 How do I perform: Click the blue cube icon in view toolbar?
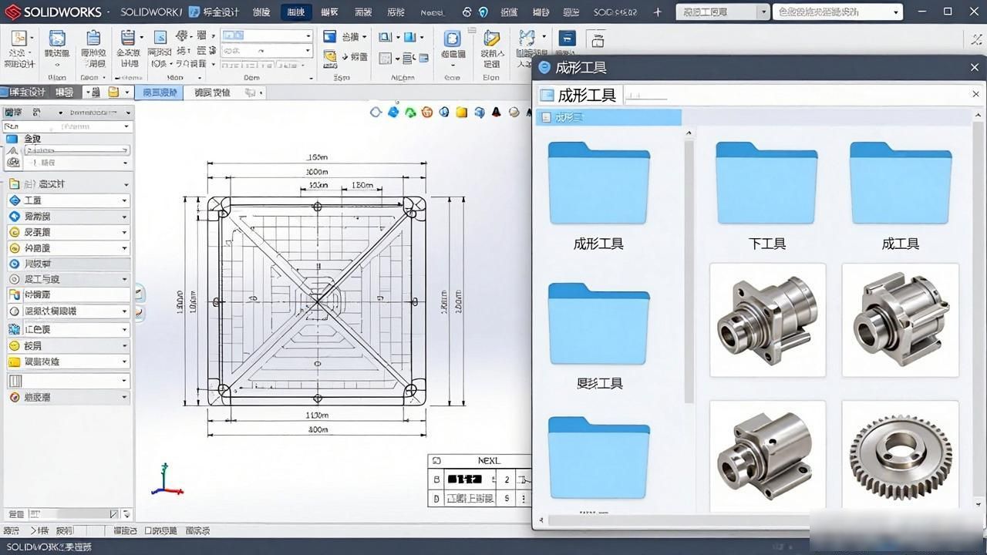pyautogui.click(x=479, y=112)
